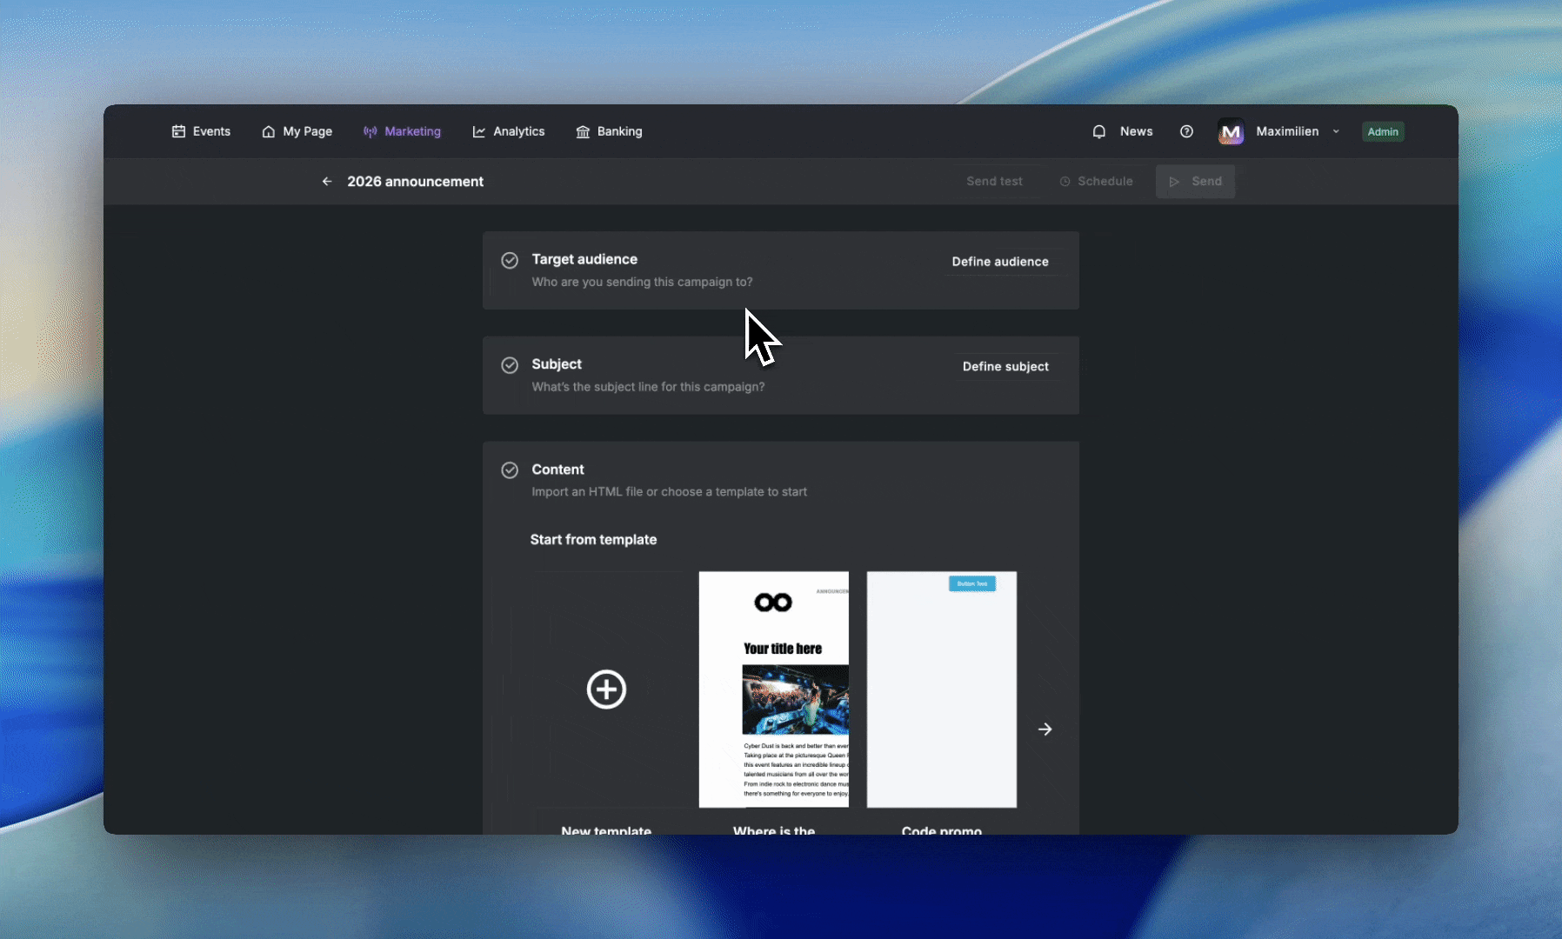Click the Maximilien profile avatar
The width and height of the screenshot is (1562, 939).
tap(1231, 132)
